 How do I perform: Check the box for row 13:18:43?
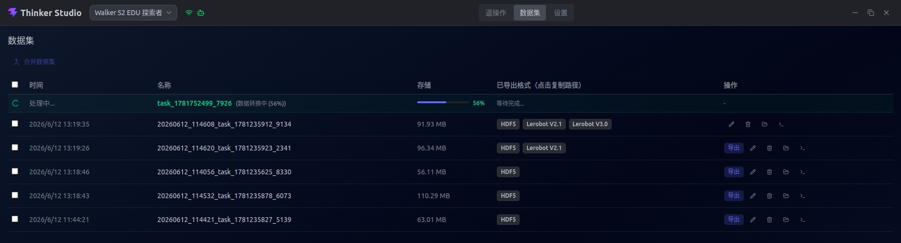[15, 195]
